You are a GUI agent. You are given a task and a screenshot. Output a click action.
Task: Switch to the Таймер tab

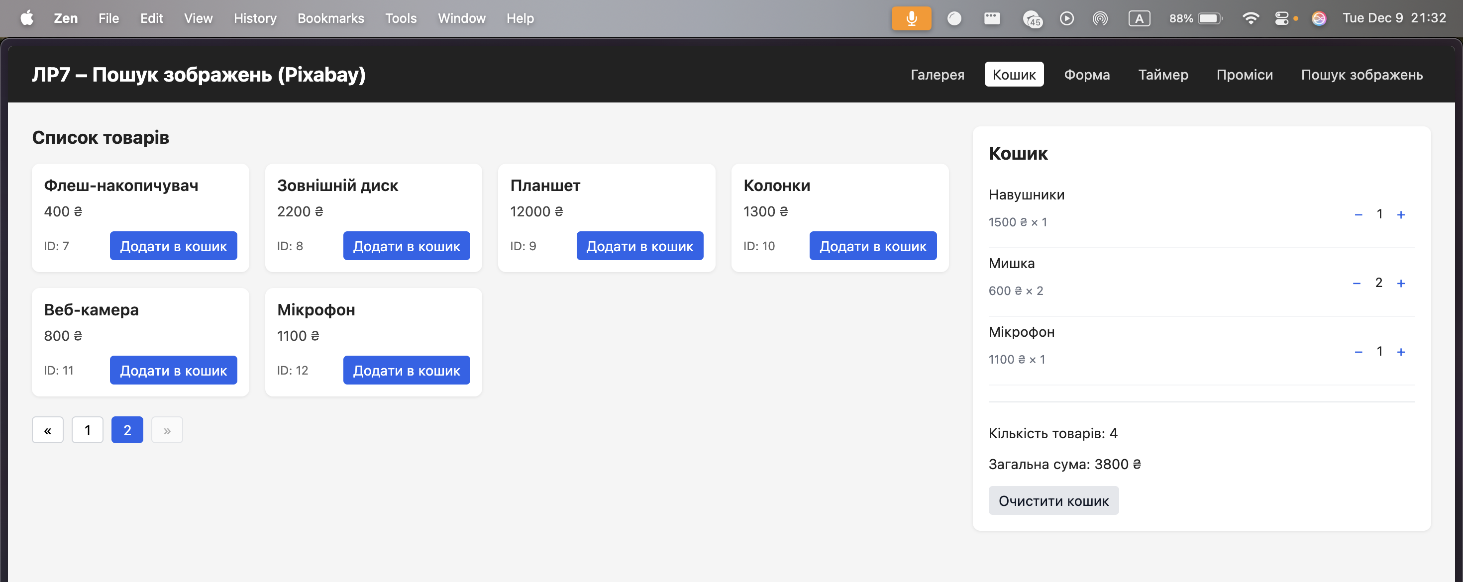[x=1162, y=75]
